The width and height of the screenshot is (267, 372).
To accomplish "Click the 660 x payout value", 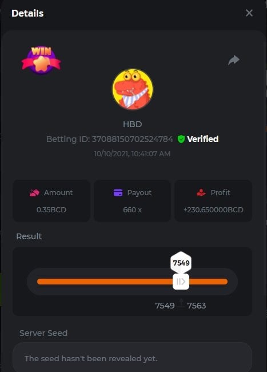I will tap(133, 209).
